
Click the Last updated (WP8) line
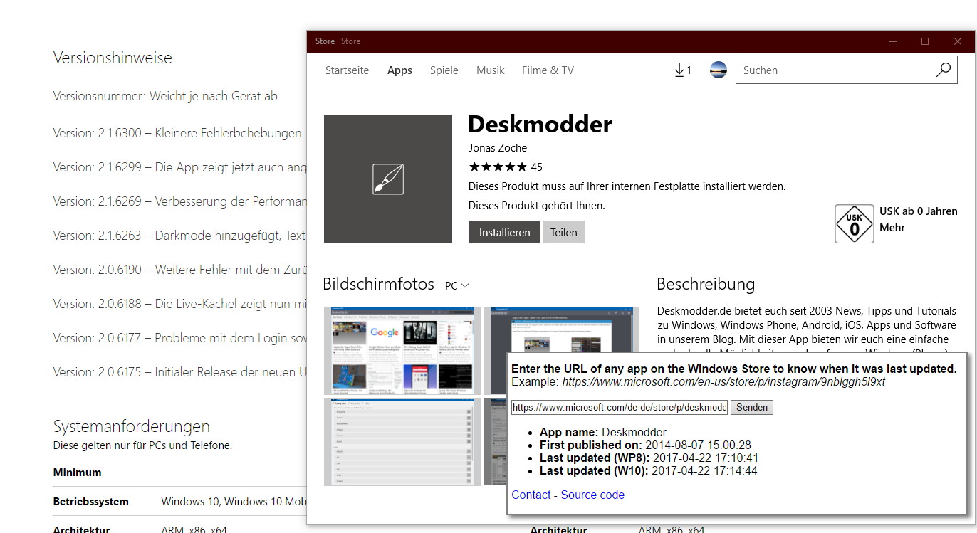649,458
